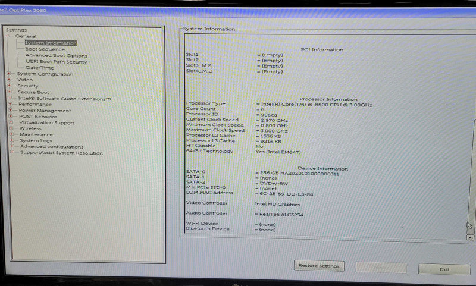The height and width of the screenshot is (286, 476).
Task: Open Advanced Boot Options
Action: [x=56, y=55]
